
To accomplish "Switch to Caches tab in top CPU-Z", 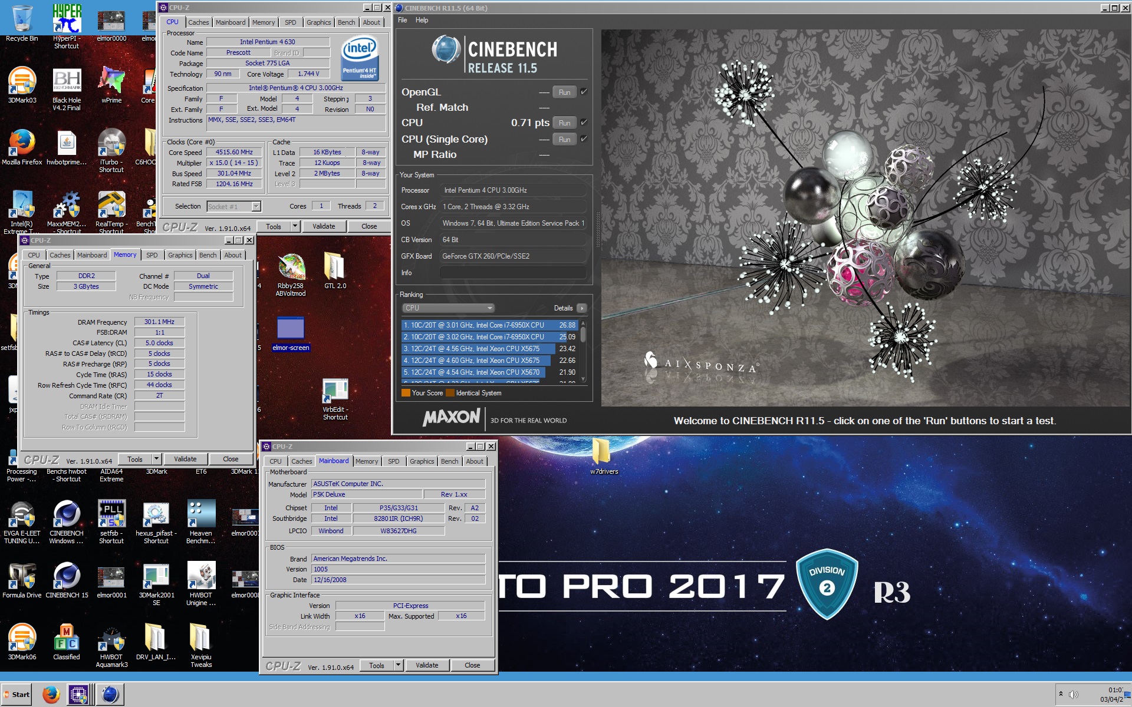I will tap(199, 22).
